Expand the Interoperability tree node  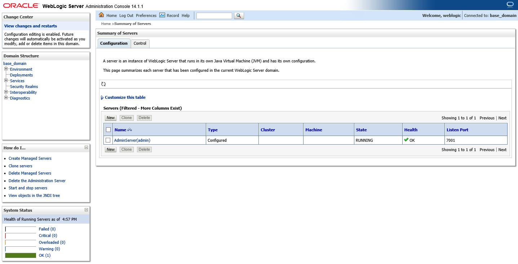point(6,92)
